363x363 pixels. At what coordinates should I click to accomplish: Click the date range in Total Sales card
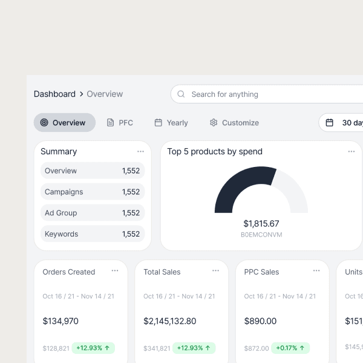click(x=179, y=296)
